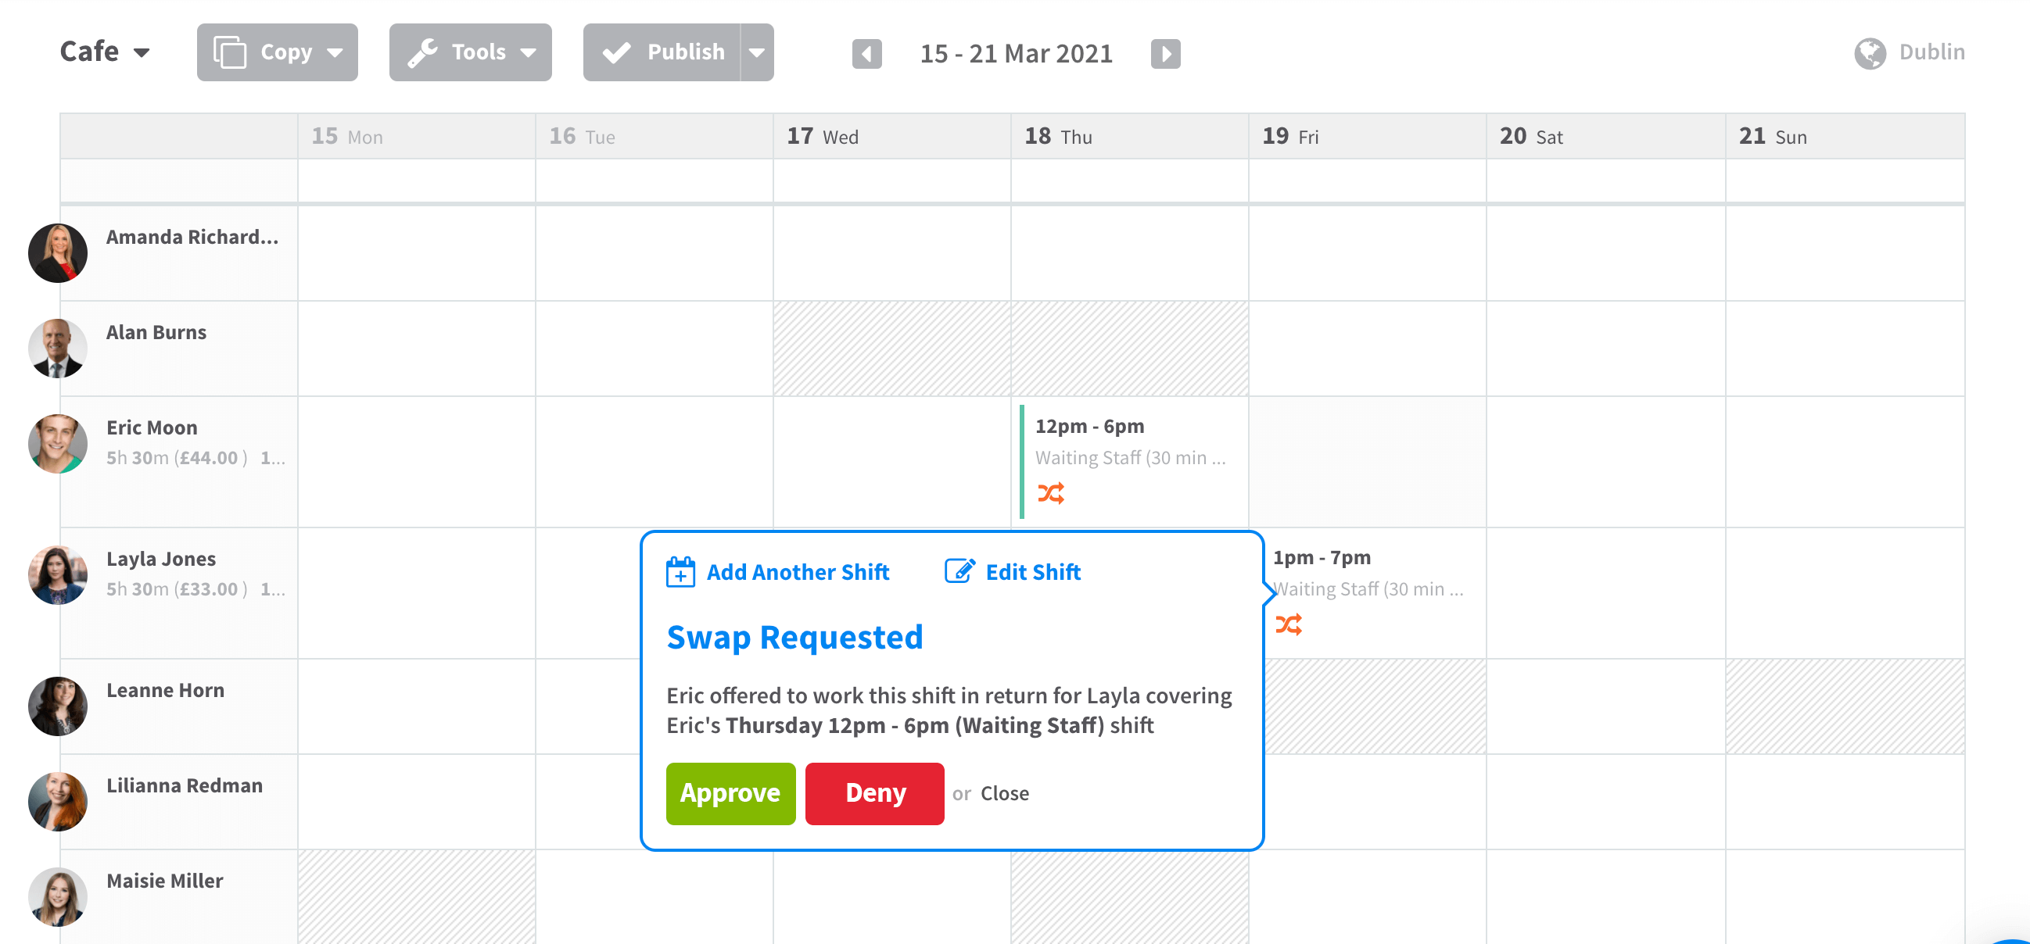
Task: Go to previous week using left arrow
Action: [867, 54]
